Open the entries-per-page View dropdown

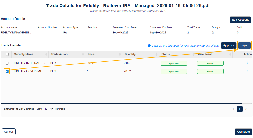pyautogui.click(x=48, y=109)
